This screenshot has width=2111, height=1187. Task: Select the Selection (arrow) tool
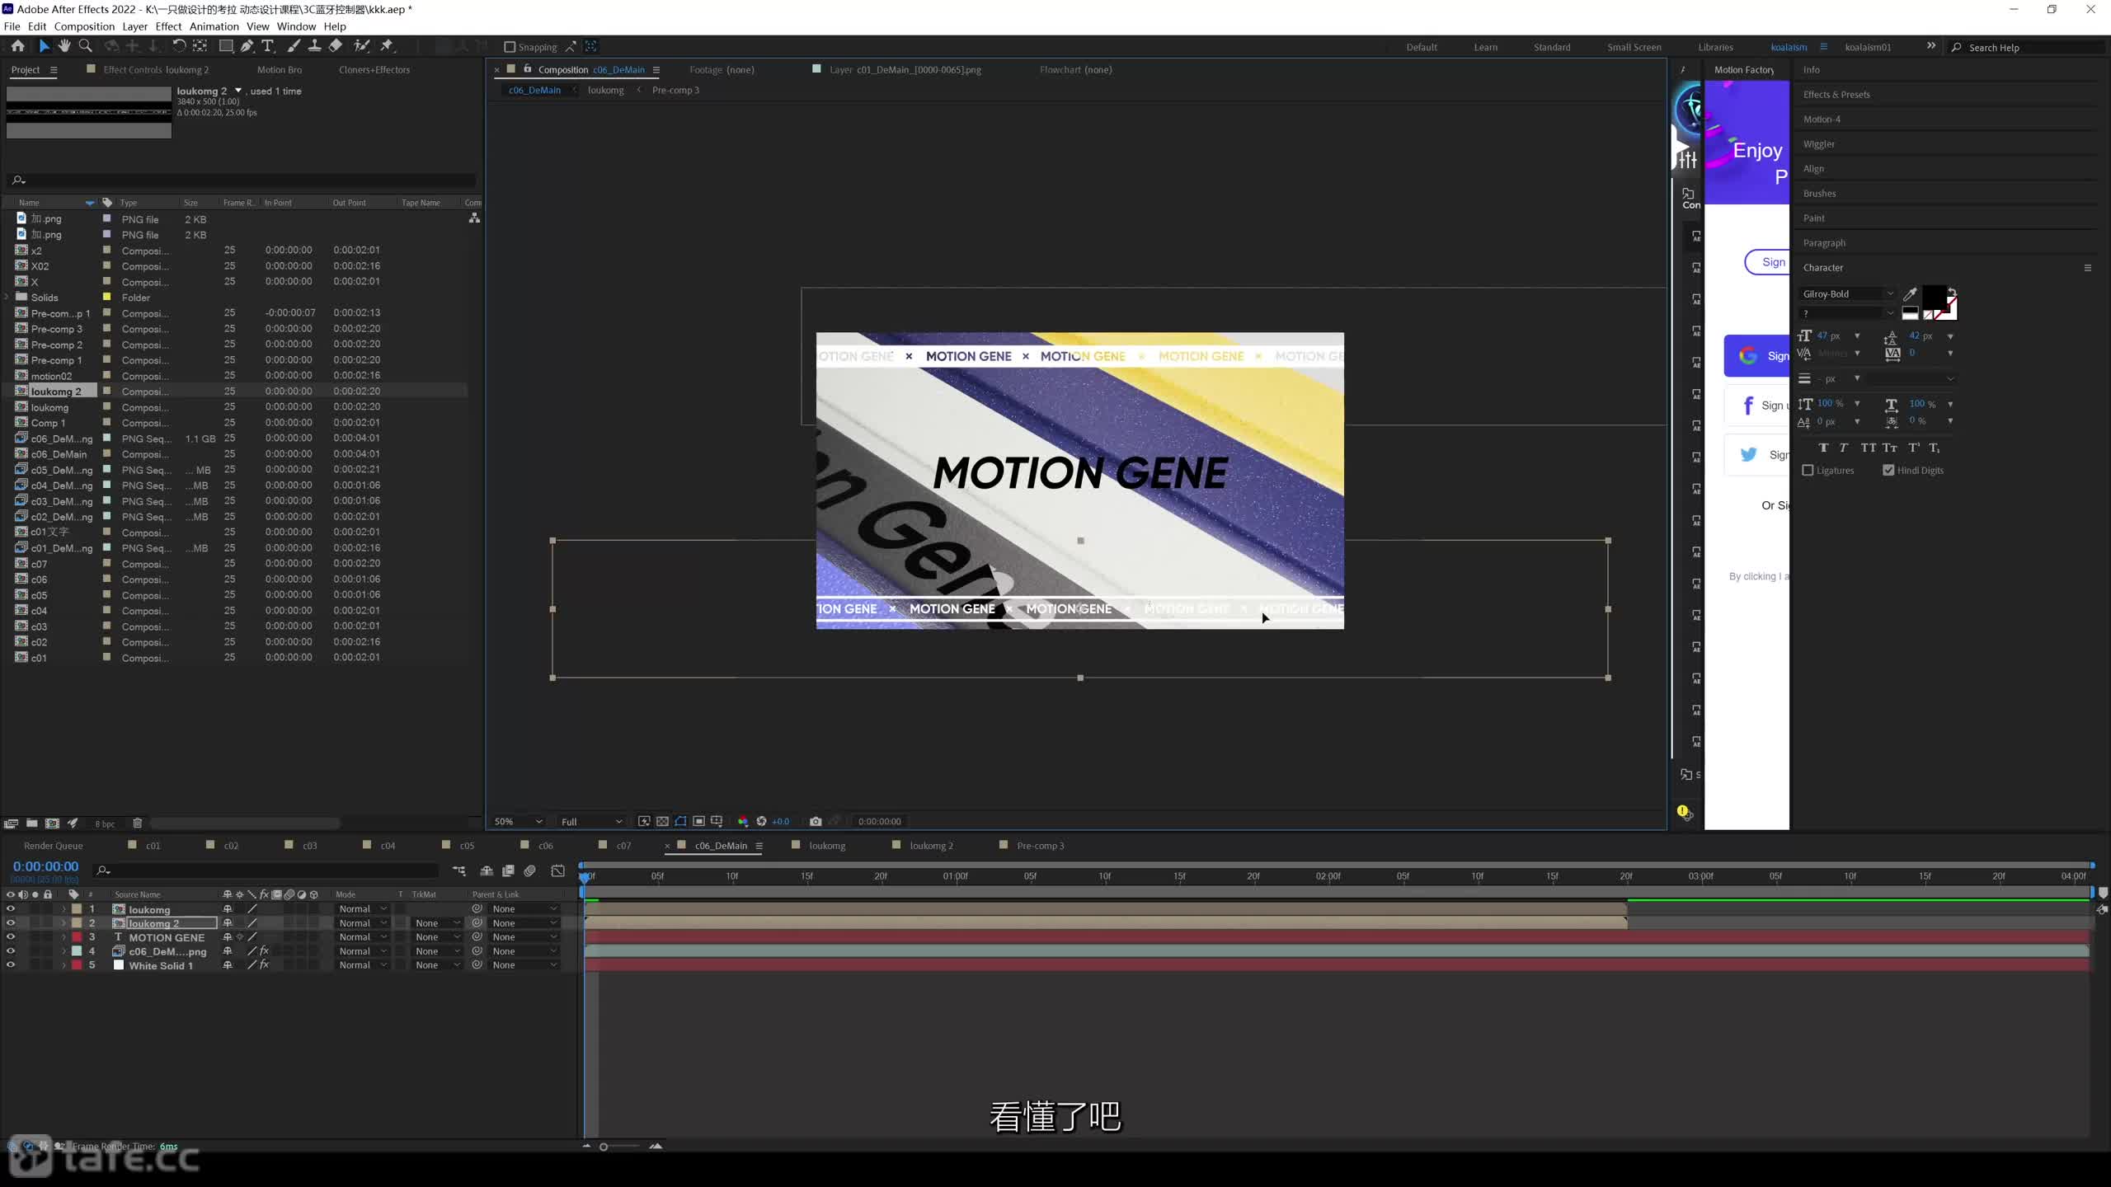pyautogui.click(x=44, y=46)
